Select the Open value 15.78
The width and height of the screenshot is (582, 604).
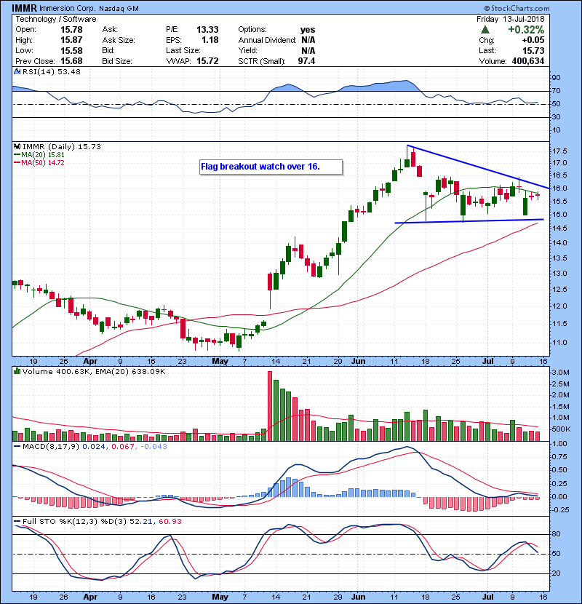(71, 30)
